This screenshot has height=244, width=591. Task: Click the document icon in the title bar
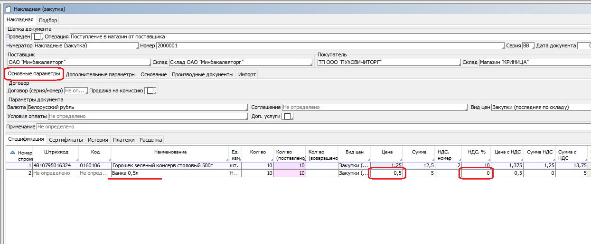(x=8, y=9)
